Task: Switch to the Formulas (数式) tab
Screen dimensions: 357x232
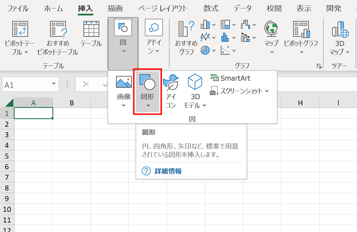Action: tap(211, 8)
